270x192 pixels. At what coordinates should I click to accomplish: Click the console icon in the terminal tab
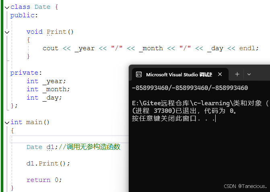pos(139,74)
